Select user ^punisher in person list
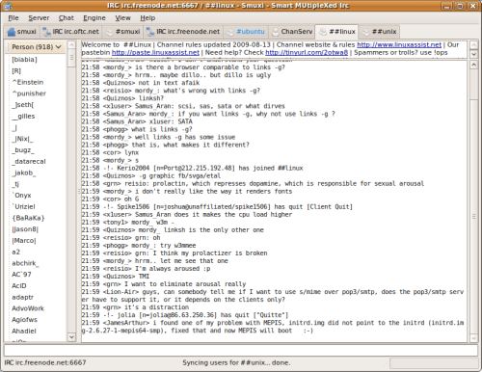This screenshot has height=372, width=482. coord(29,93)
